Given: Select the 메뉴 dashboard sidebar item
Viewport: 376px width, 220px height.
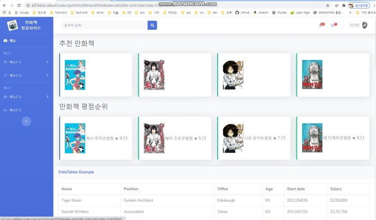Looking at the screenshot, I should (10, 41).
